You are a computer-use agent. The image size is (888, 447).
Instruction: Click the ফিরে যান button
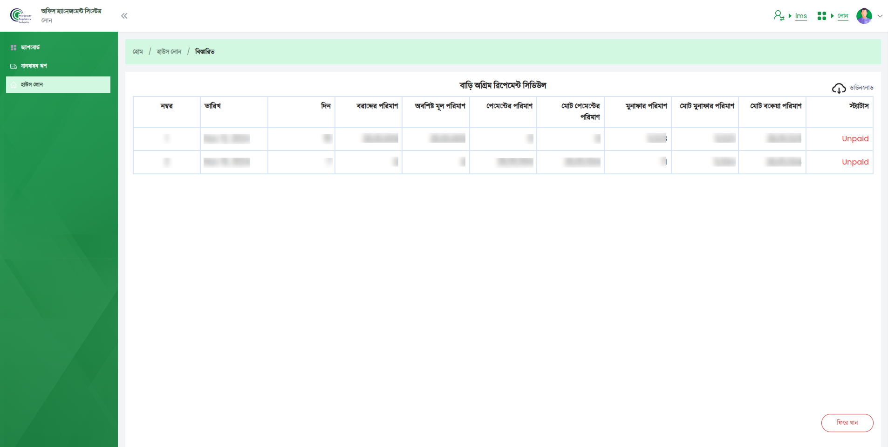pos(847,423)
